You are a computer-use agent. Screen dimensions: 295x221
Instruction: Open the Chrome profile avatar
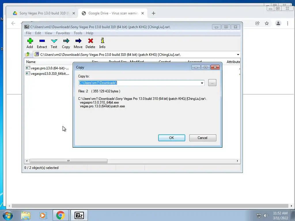click(278, 23)
